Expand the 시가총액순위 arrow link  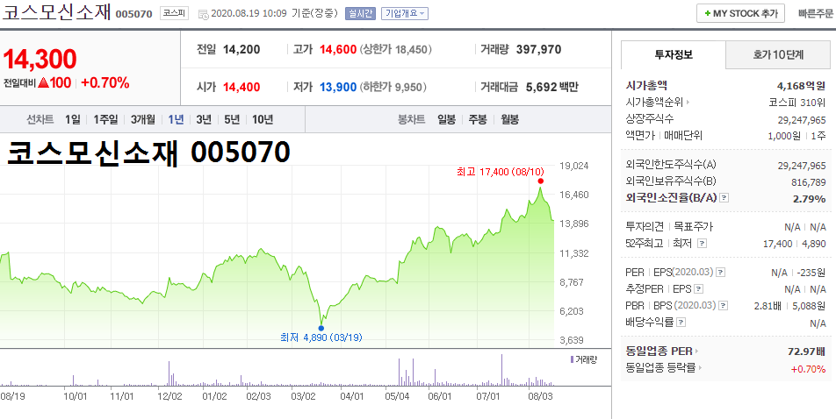click(x=688, y=103)
